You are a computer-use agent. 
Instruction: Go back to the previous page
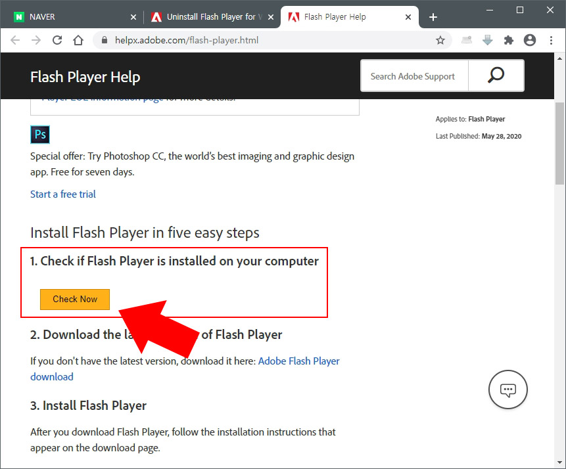[x=15, y=40]
